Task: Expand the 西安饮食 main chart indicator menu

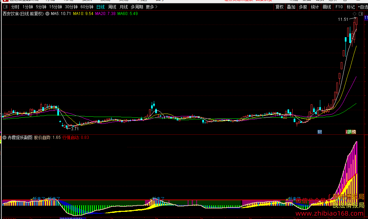Action: tap(47, 14)
